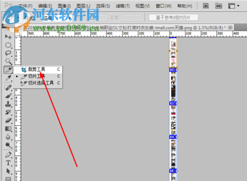Select the Eyedropper tool

point(8,78)
